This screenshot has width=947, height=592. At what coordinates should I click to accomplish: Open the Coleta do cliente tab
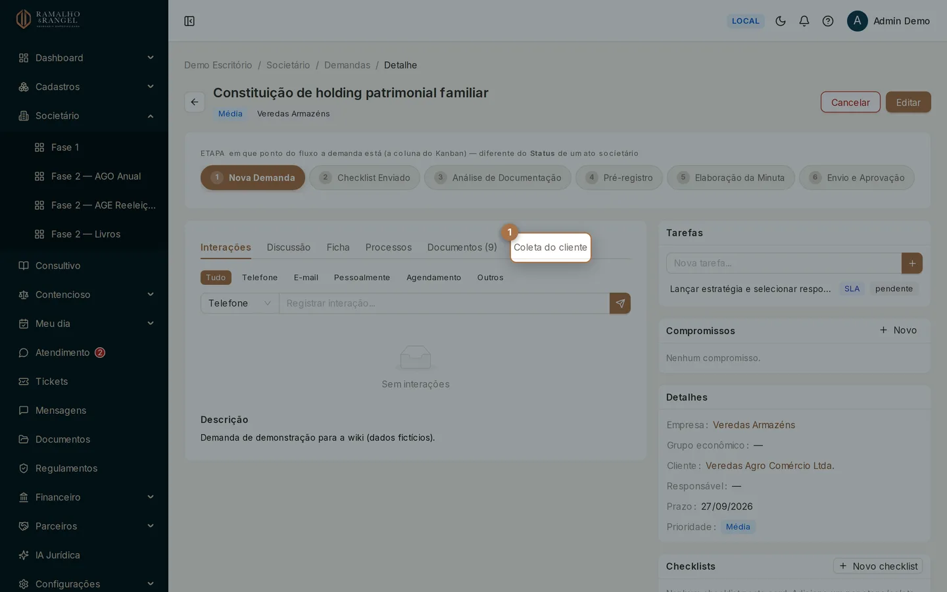550,247
